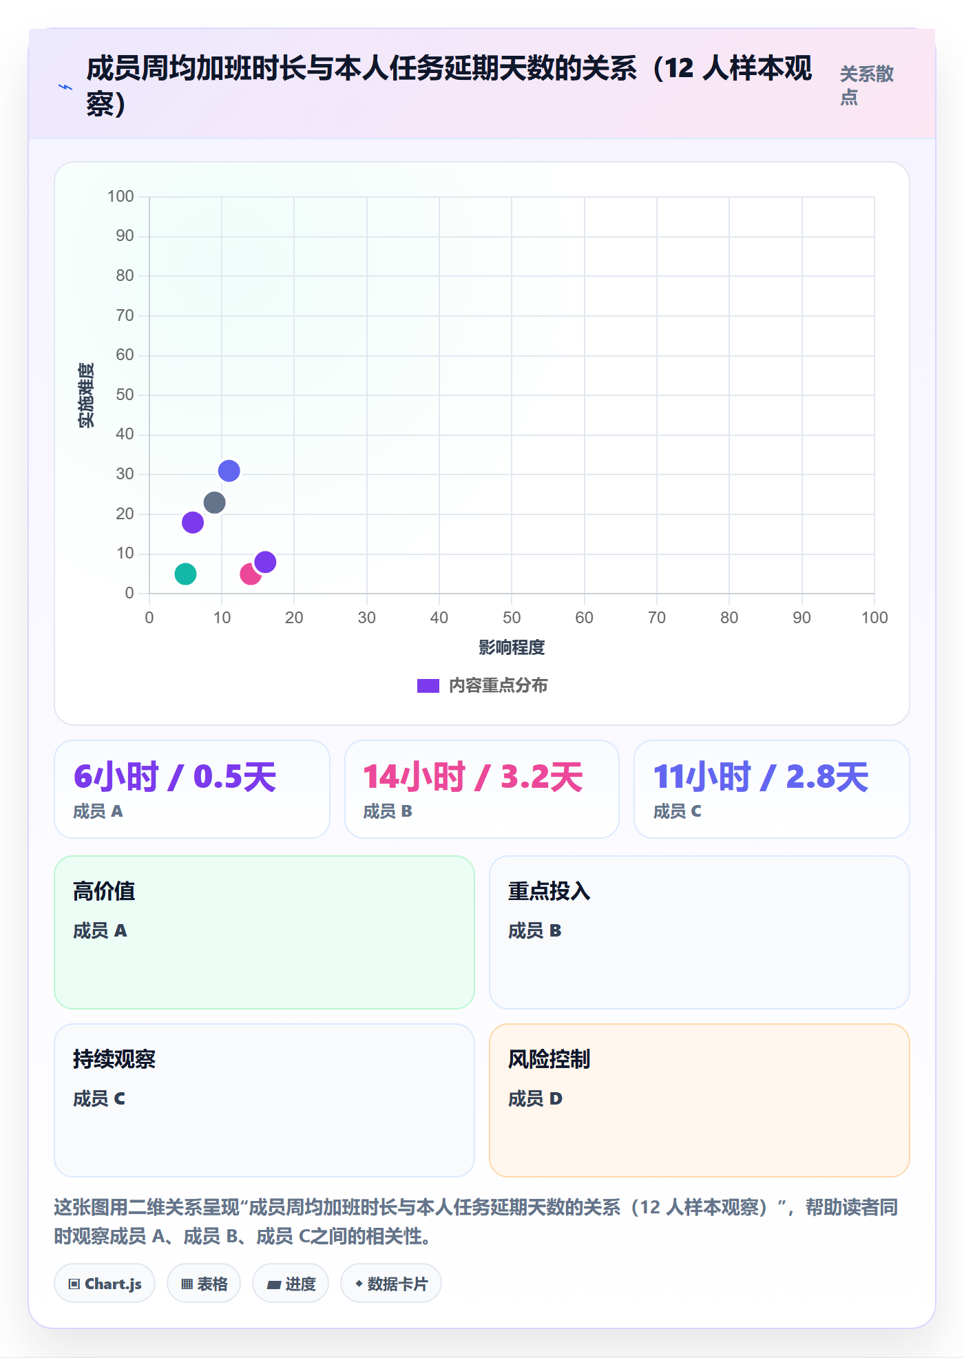The image size is (964, 1358).
Task: Open the 14小时 / 3.2天 成员 B card
Action: click(x=482, y=789)
